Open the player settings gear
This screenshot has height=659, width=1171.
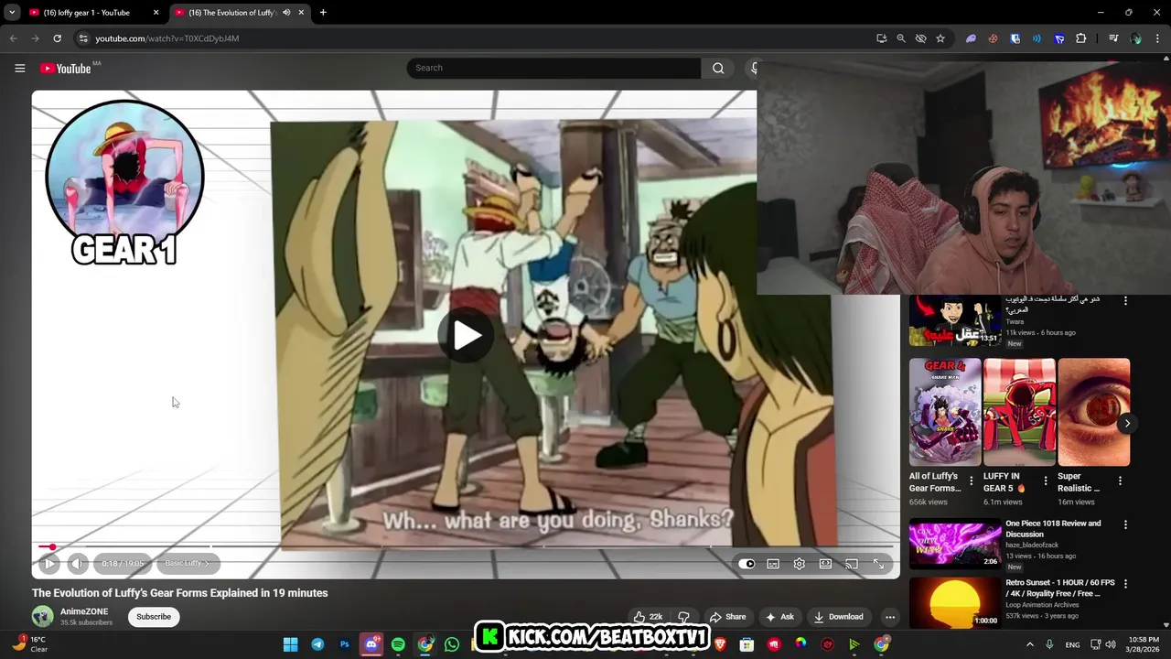point(800,564)
